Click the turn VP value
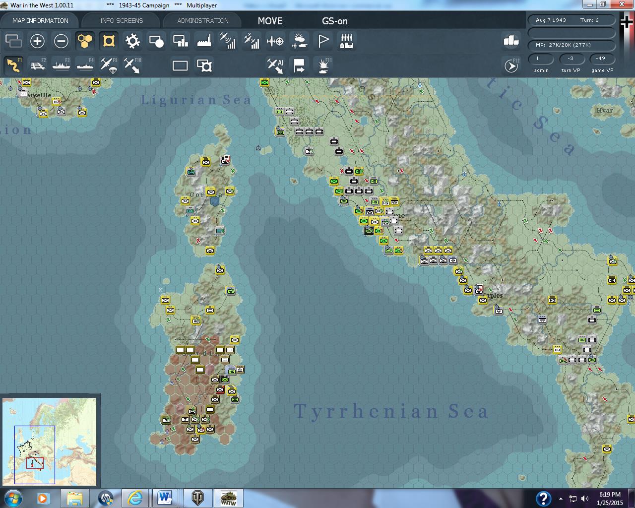The width and height of the screenshot is (635, 508). [571, 59]
